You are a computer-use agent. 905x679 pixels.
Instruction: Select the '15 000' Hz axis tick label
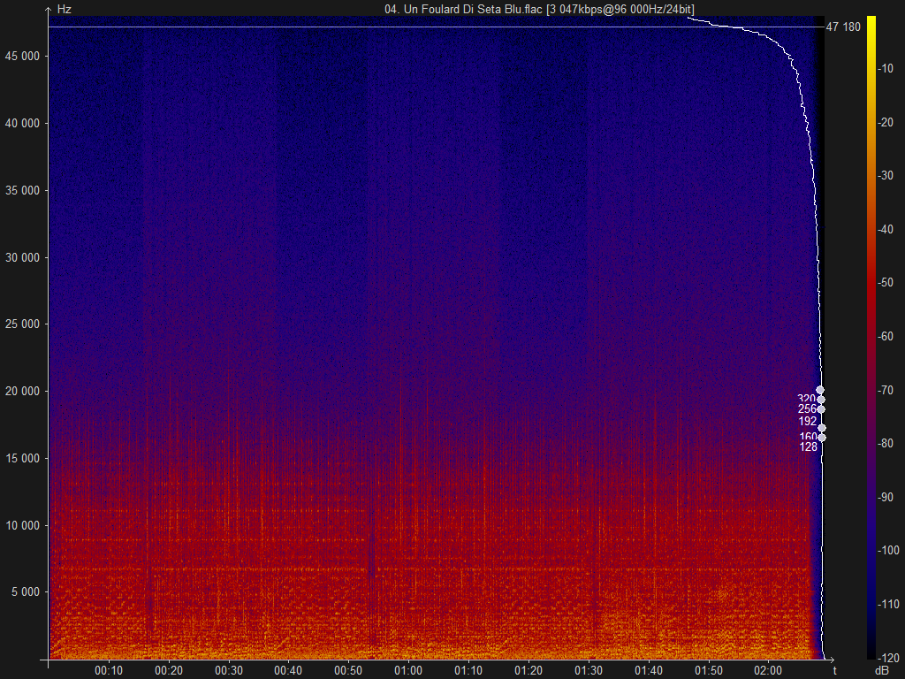(x=22, y=458)
